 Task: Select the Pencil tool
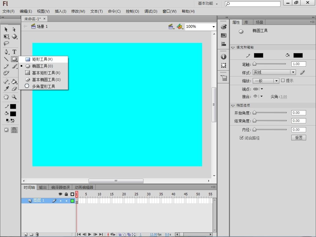pos(6,66)
